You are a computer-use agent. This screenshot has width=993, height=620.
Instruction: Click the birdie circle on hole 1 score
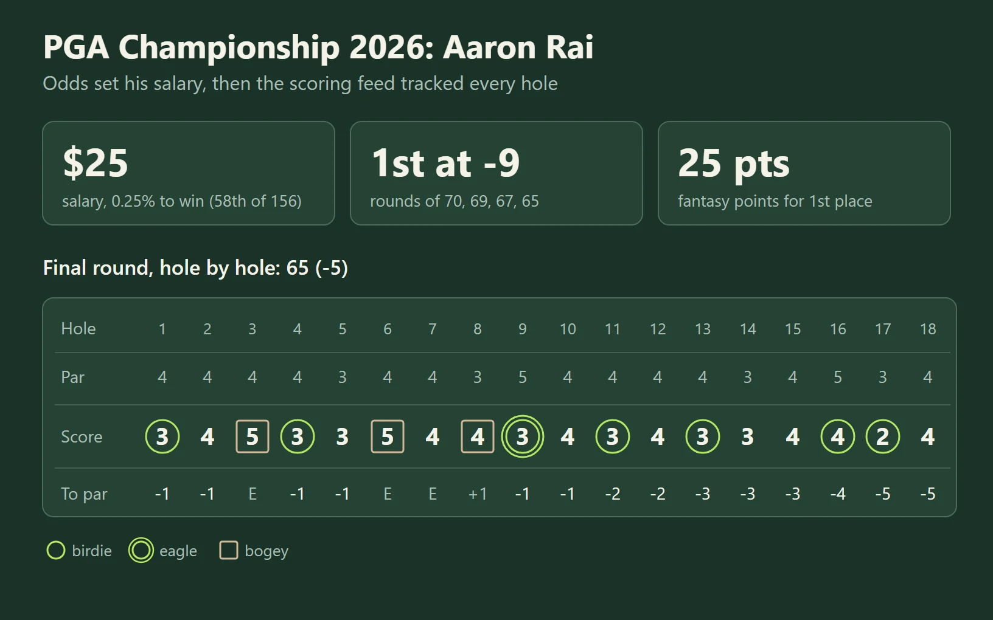(x=162, y=436)
